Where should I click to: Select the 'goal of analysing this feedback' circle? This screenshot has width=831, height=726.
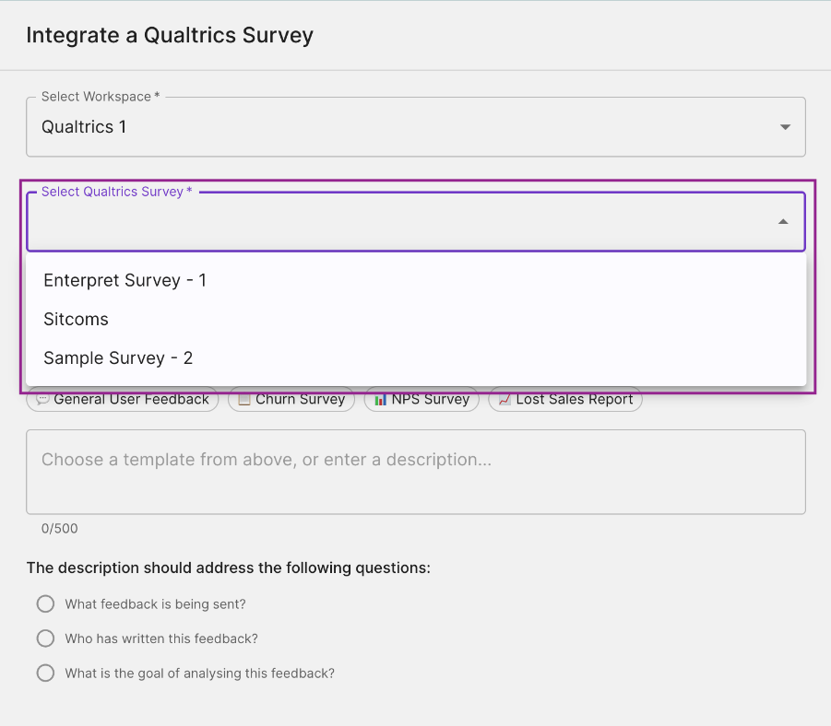pyautogui.click(x=45, y=673)
